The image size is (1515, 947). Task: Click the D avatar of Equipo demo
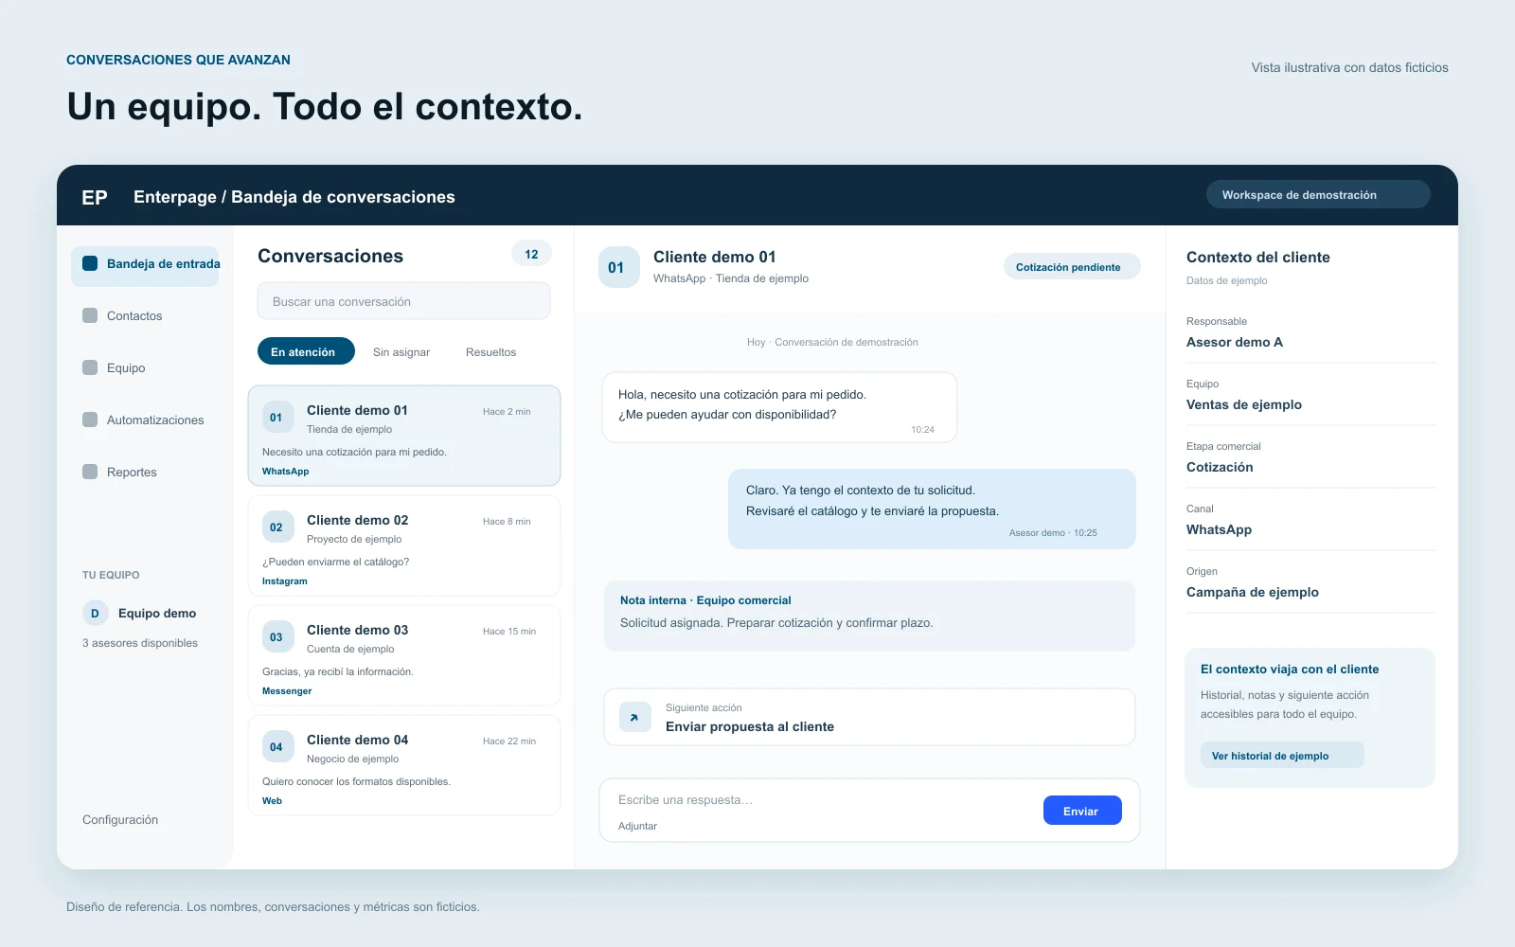(95, 613)
